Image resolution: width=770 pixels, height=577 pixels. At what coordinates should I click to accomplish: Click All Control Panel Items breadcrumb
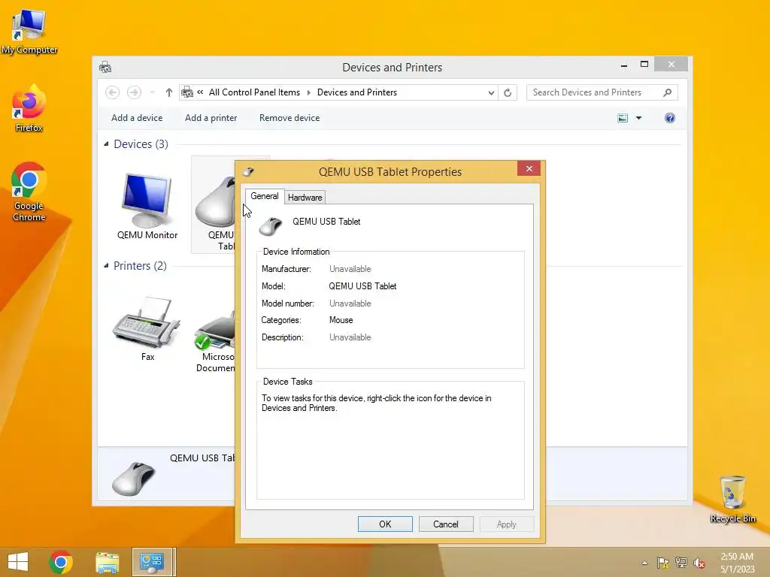(254, 92)
